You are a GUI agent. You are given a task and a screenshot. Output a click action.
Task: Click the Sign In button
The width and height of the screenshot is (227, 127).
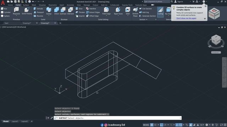click(178, 1)
